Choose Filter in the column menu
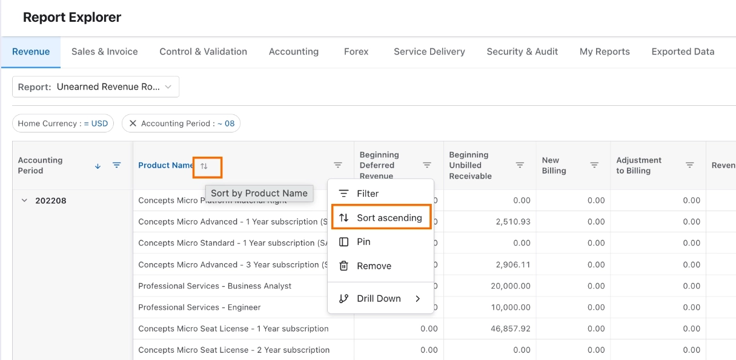 [x=380, y=194]
